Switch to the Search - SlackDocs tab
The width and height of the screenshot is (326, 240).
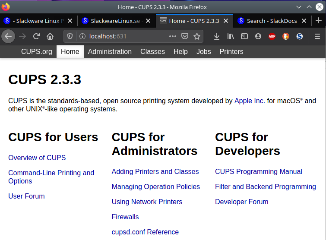pyautogui.click(x=272, y=21)
